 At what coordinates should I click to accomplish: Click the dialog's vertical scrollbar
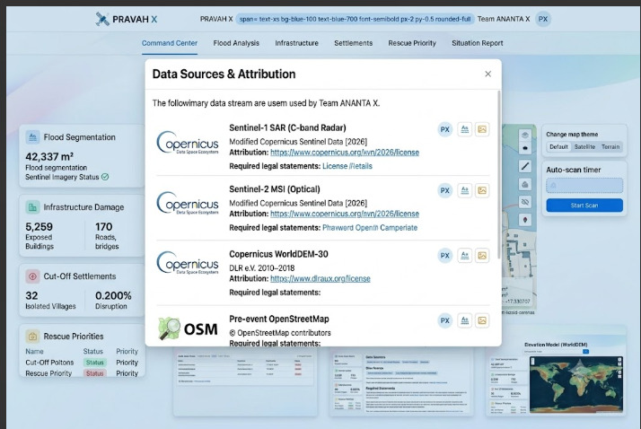pyautogui.click(x=499, y=175)
